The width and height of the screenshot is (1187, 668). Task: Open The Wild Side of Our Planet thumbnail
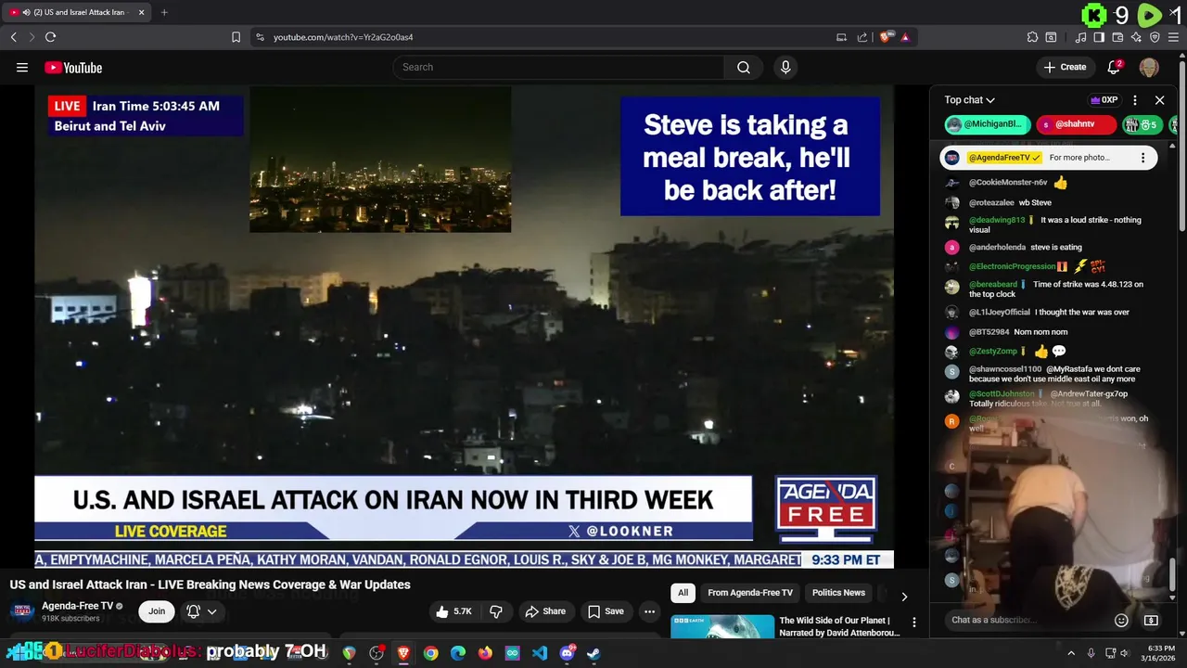click(722, 626)
